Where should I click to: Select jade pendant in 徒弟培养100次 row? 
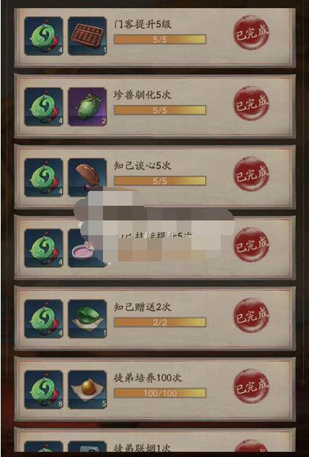click(x=43, y=389)
